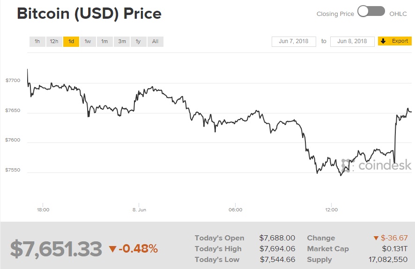
Task: Click the OHLC label
Action: (x=398, y=14)
